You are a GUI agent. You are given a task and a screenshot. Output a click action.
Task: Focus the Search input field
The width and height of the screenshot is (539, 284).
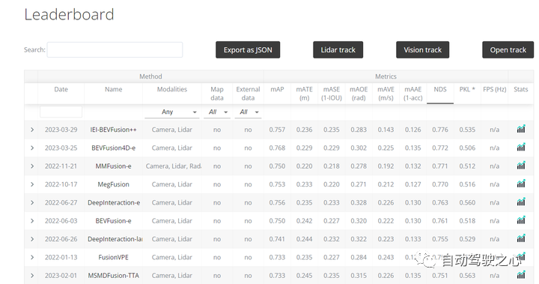coord(115,50)
